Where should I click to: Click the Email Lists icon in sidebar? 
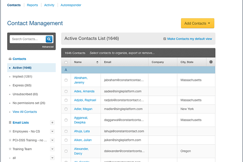click(10, 122)
